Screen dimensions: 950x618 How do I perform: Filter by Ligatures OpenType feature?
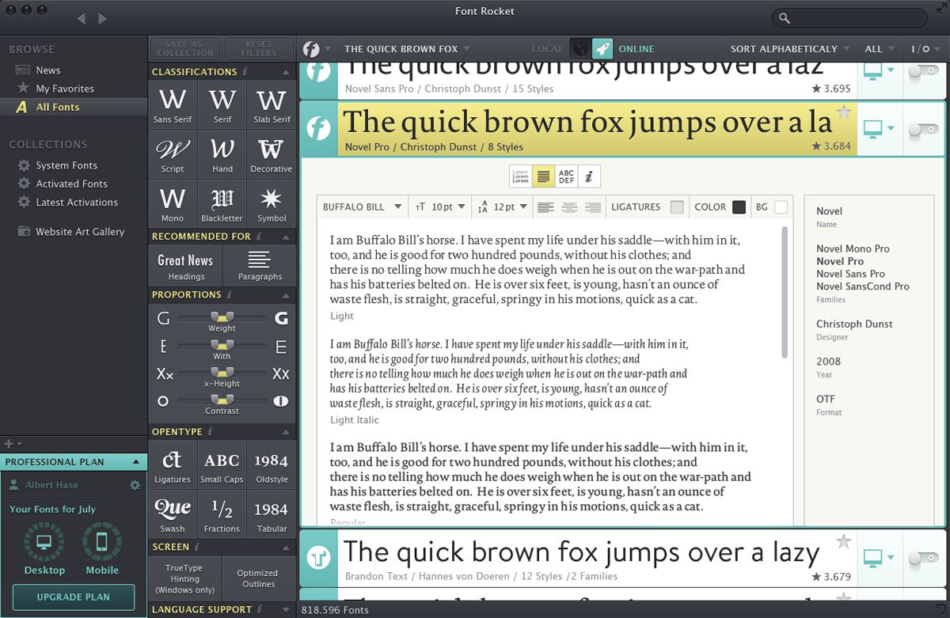click(173, 465)
